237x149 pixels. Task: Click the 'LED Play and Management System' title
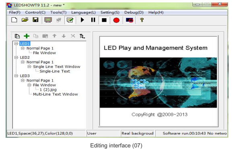point(156,48)
